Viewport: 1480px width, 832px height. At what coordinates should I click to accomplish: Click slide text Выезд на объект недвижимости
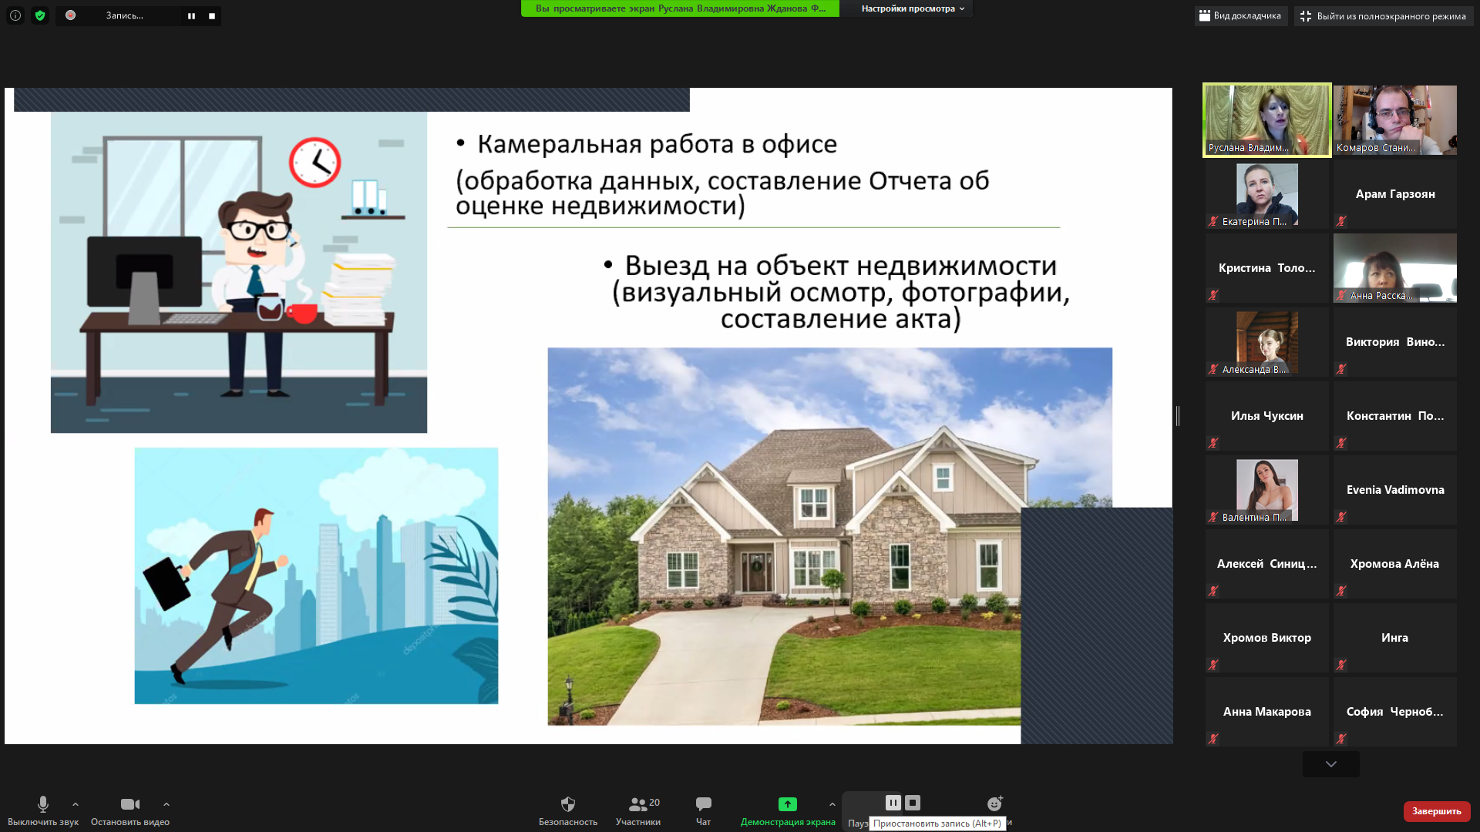coord(841,266)
